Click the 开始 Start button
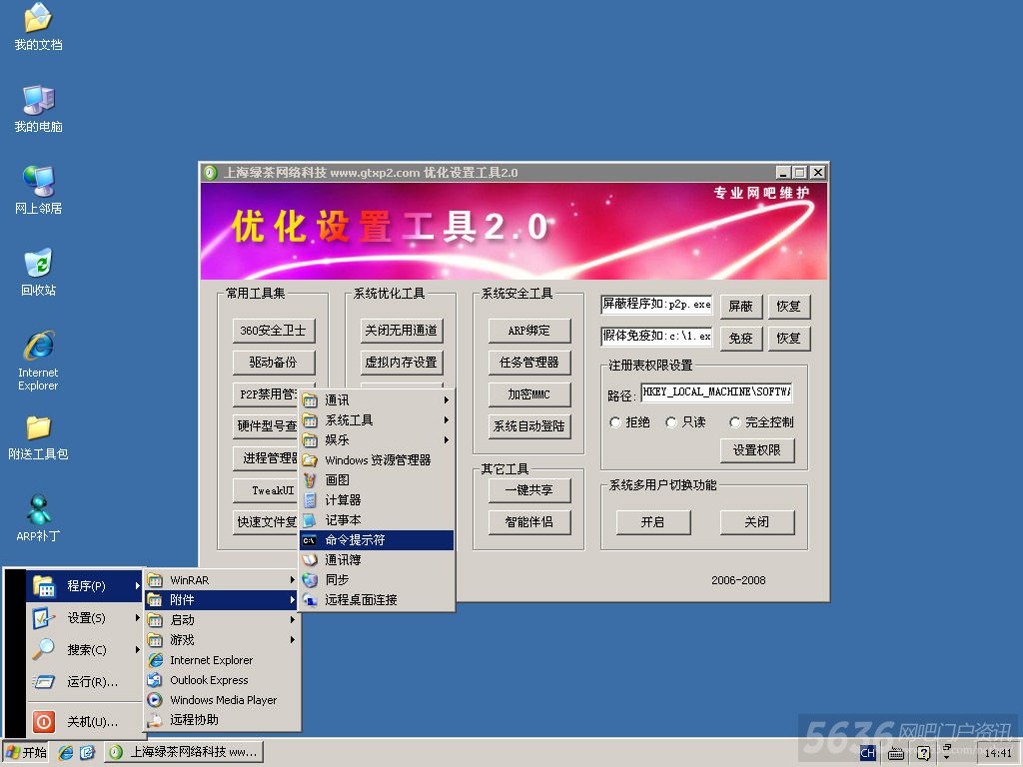This screenshot has height=767, width=1023. pyautogui.click(x=27, y=753)
